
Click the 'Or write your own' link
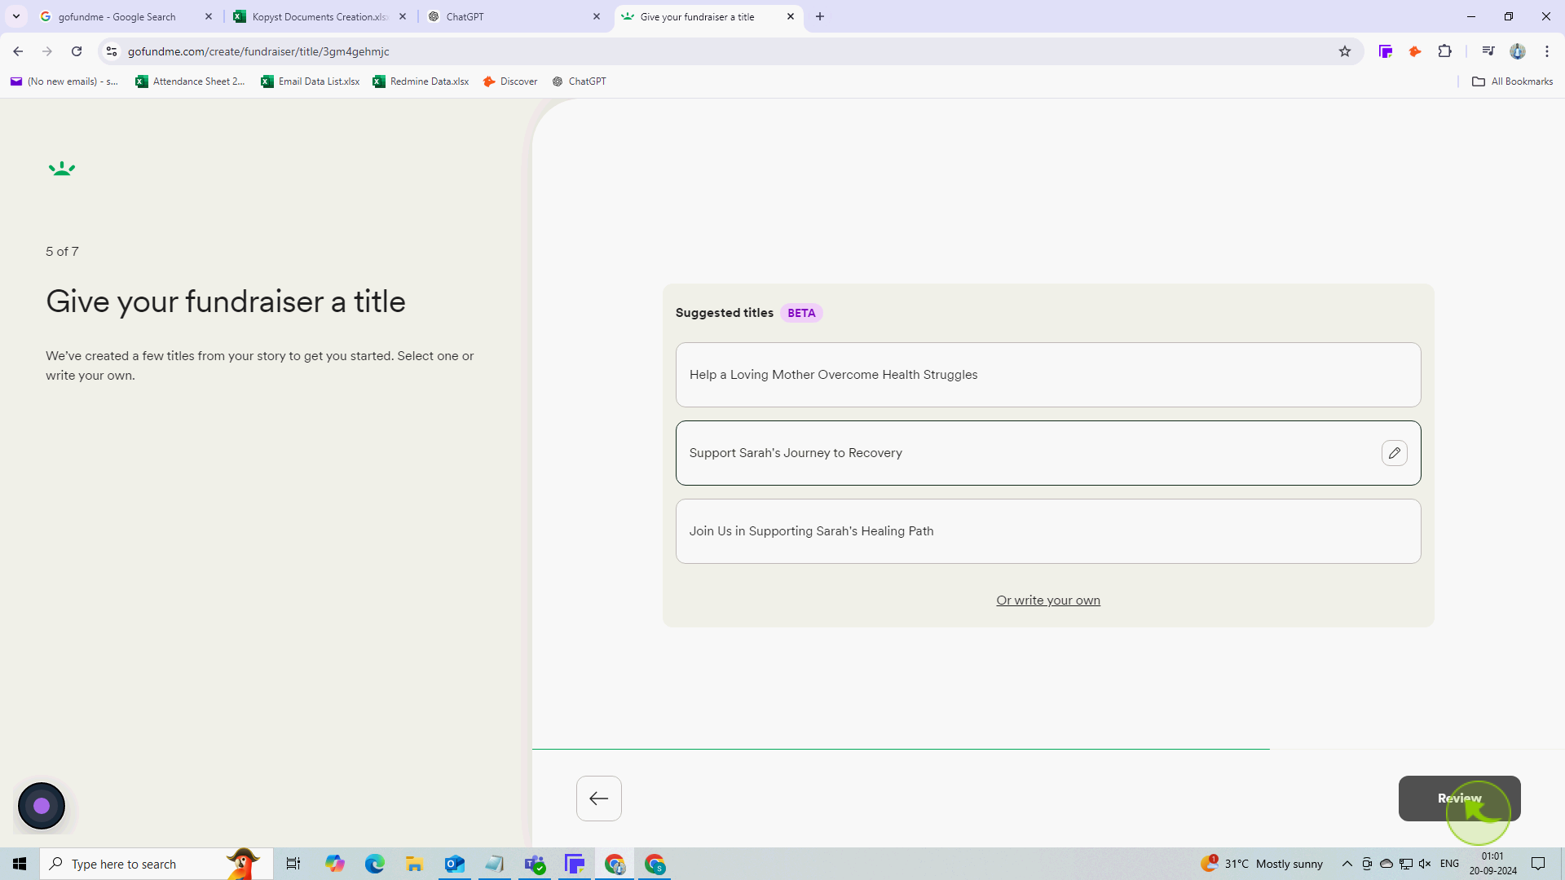(1048, 600)
